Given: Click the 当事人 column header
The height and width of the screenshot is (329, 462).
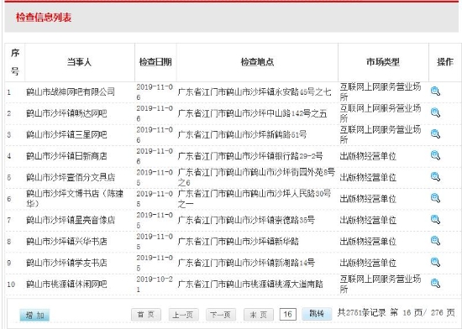Looking at the screenshot, I should pyautogui.click(x=80, y=62).
